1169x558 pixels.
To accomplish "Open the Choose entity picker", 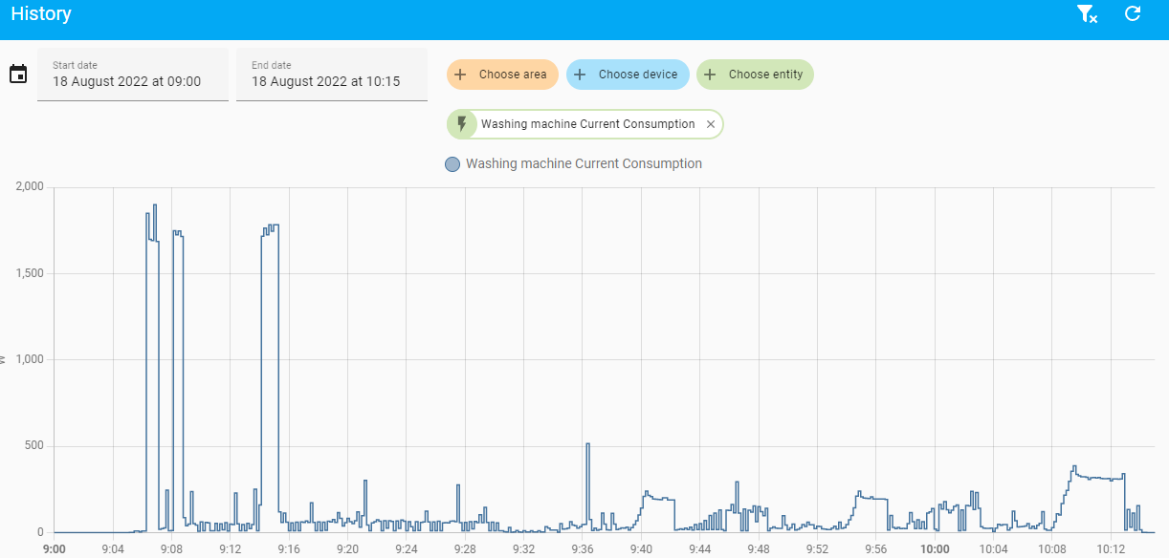I will pos(755,74).
